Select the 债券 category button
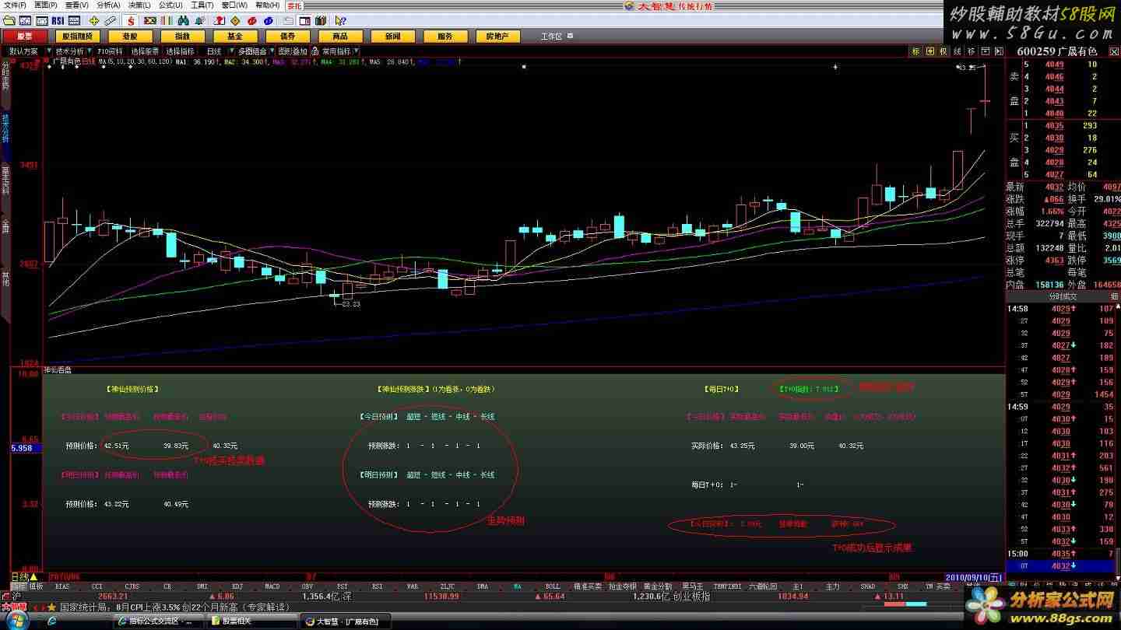 (x=288, y=37)
